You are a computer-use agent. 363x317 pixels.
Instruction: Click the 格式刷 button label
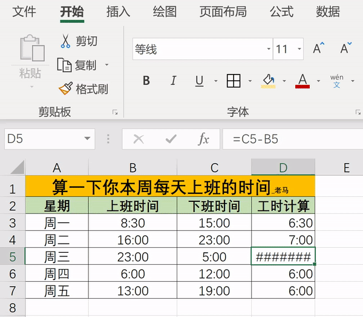pyautogui.click(x=92, y=89)
